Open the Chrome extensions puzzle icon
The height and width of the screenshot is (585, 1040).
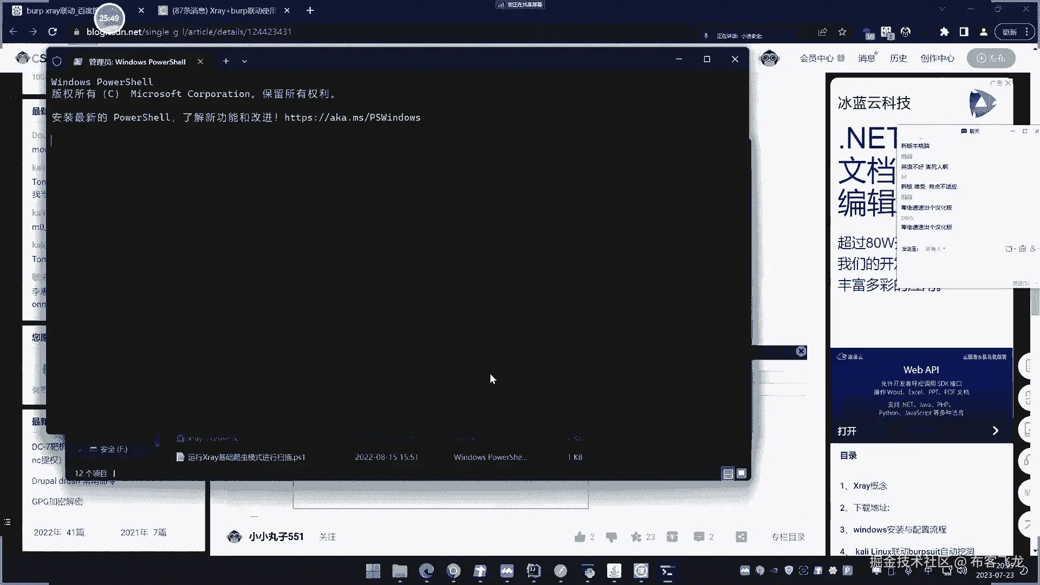944,32
